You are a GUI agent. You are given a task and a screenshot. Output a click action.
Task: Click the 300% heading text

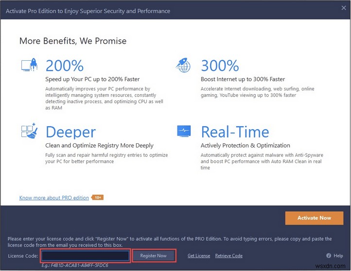(x=220, y=66)
